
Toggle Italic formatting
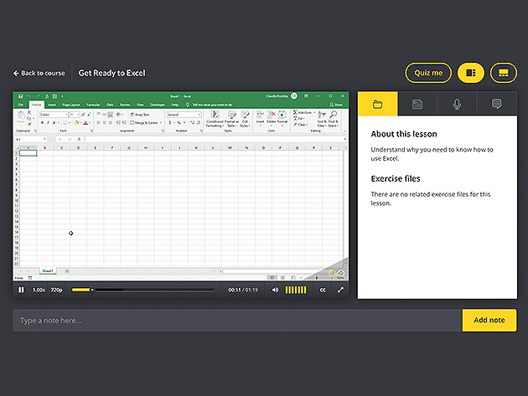[x=48, y=123]
